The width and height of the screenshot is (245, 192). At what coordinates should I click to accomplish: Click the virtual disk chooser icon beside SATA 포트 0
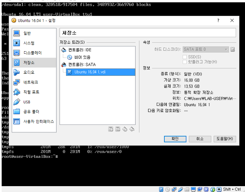pos(233,50)
